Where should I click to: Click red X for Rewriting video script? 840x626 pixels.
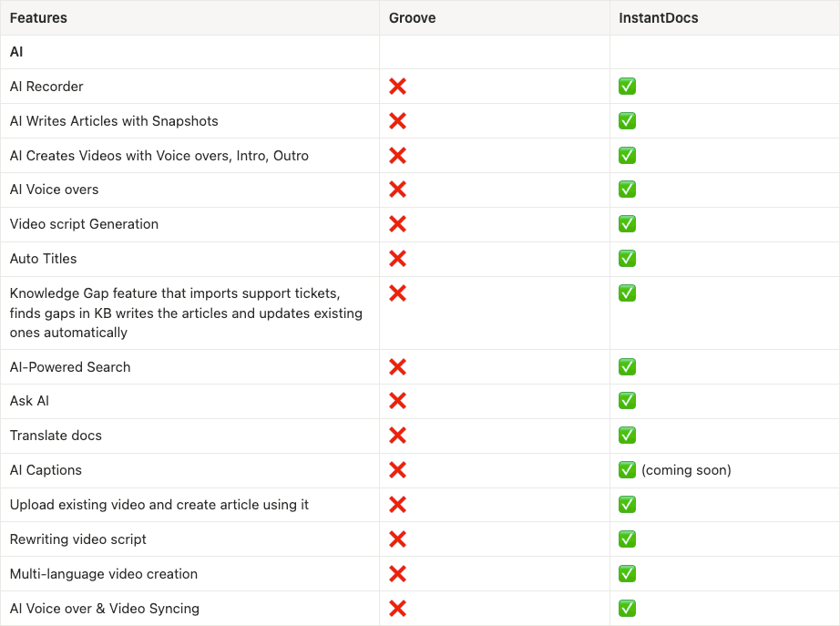[397, 539]
